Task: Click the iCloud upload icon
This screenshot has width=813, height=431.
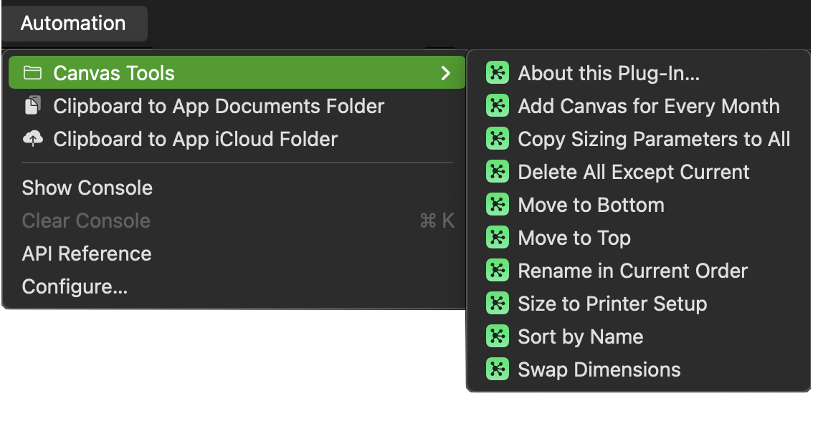Action: coord(32,139)
